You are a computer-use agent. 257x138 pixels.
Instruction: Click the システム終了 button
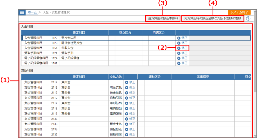239,12
